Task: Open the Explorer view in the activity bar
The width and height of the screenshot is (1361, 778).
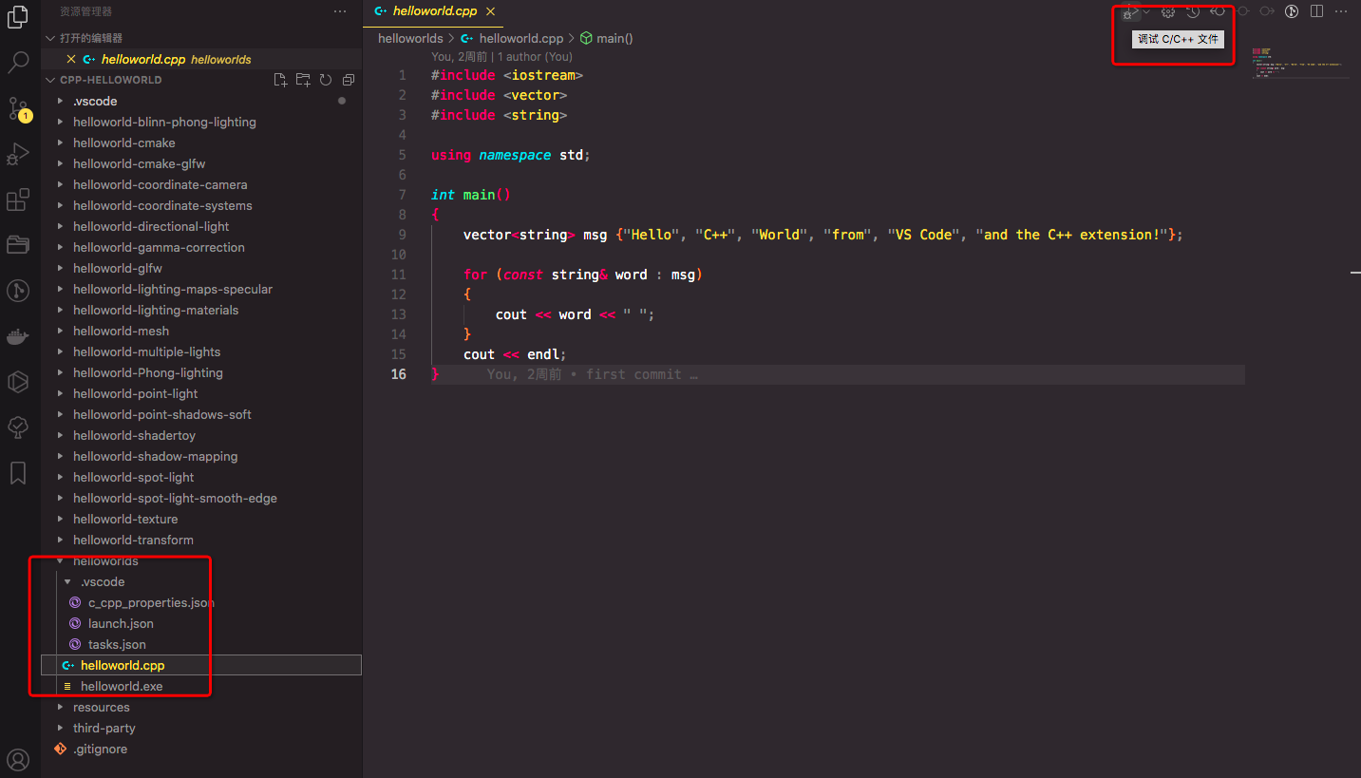Action: [18, 17]
